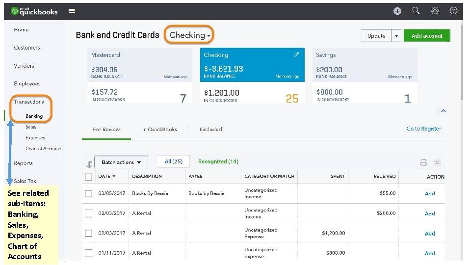Show All (25) transactions
Viewport: 471px width, 265px height.
pos(173,161)
